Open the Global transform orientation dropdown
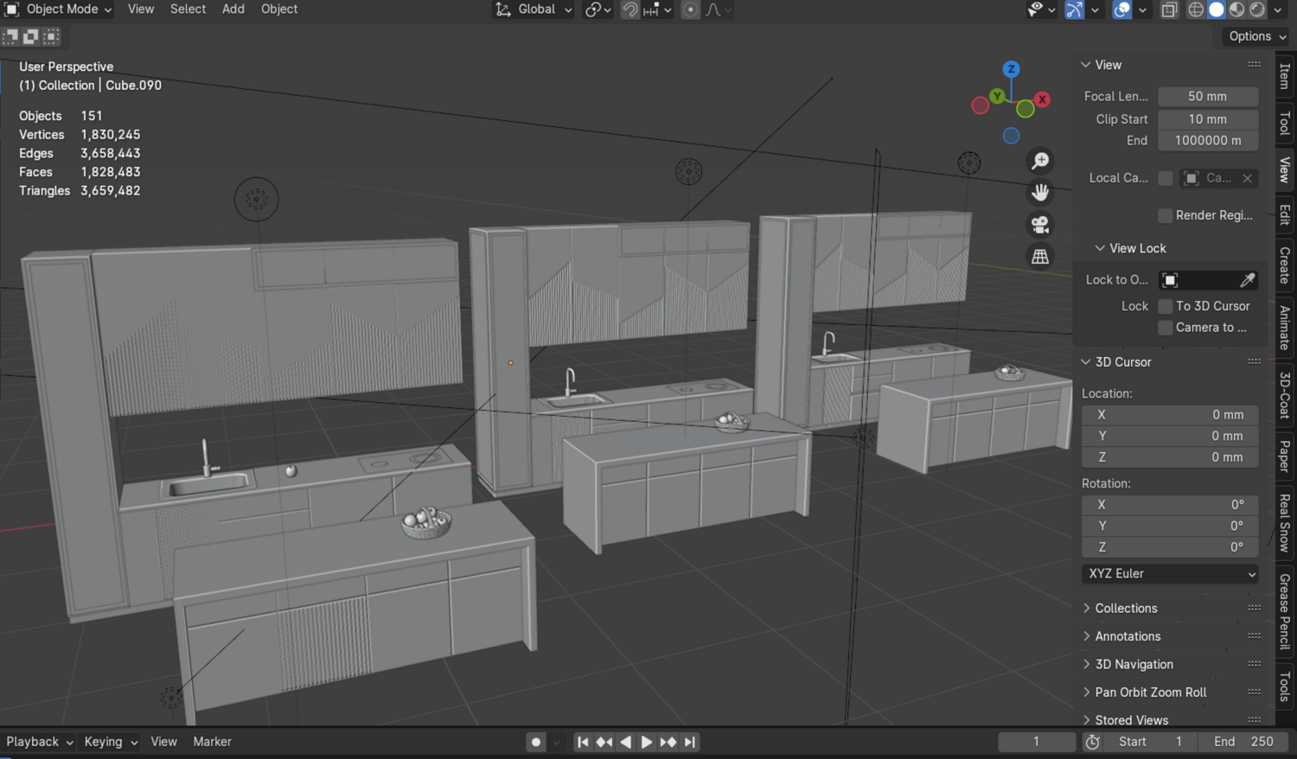 click(x=533, y=10)
